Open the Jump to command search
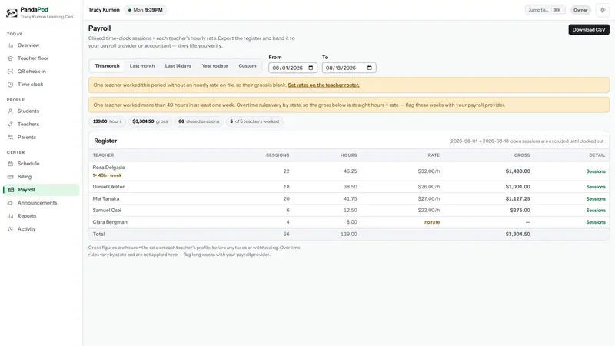615x346 pixels. [x=545, y=10]
